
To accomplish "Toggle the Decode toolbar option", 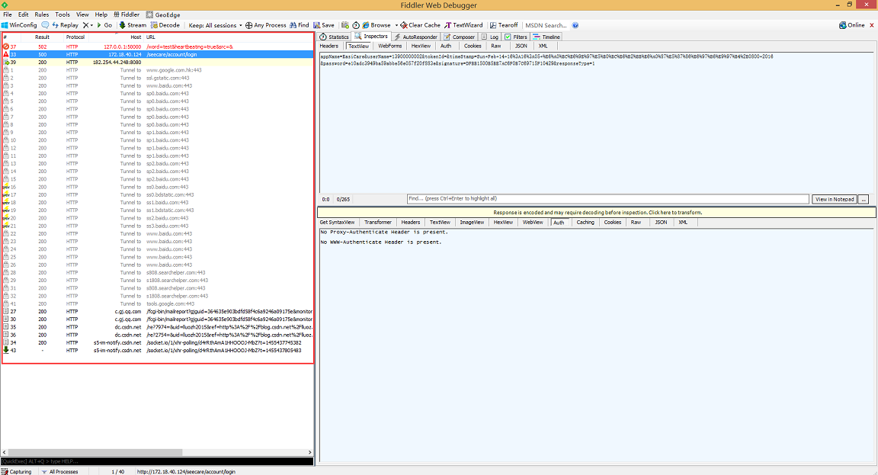I will 165,25.
